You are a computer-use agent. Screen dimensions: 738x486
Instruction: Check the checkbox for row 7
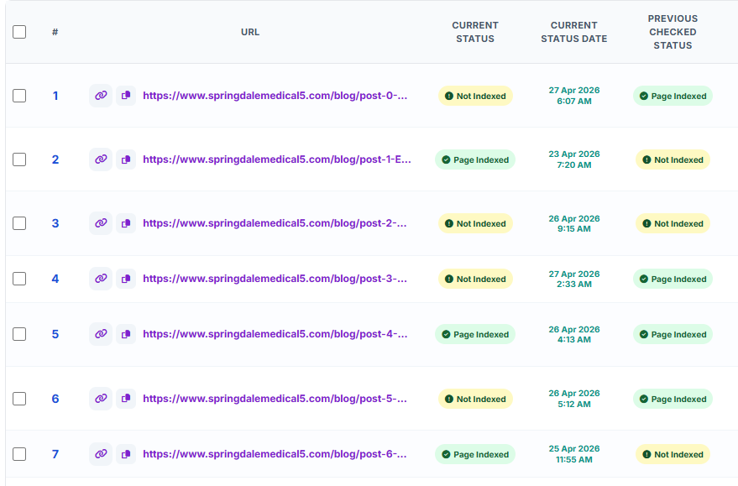coord(19,454)
